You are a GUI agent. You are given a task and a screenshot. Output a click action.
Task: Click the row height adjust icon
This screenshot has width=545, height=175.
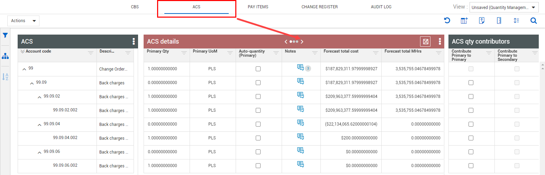coord(516,21)
